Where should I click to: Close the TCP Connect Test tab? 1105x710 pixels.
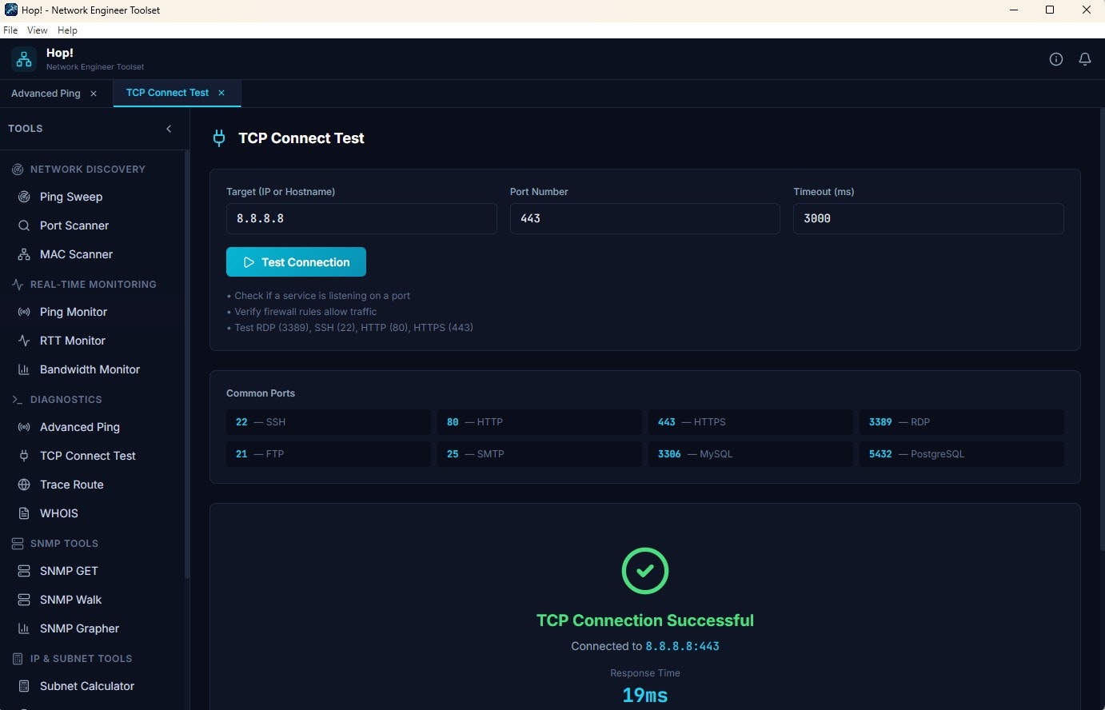click(x=221, y=93)
